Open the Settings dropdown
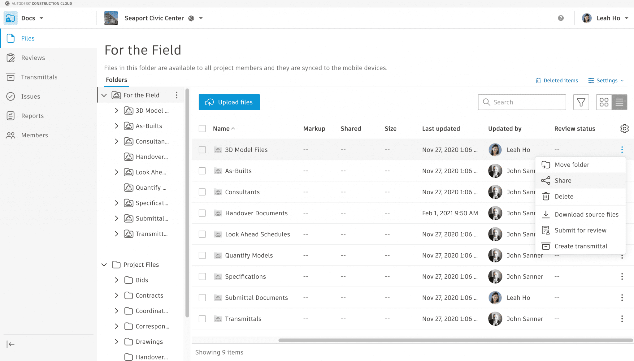 (x=605, y=80)
